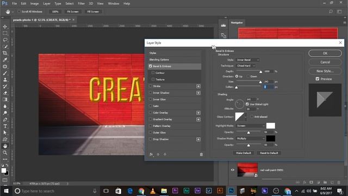Click the white highlight color swatch
Image resolution: width=348 pixels, height=196 pixels.
(x=271, y=126)
